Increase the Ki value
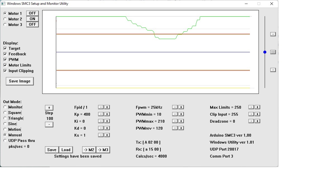This screenshot has width=322, height=181. pos(107,121)
